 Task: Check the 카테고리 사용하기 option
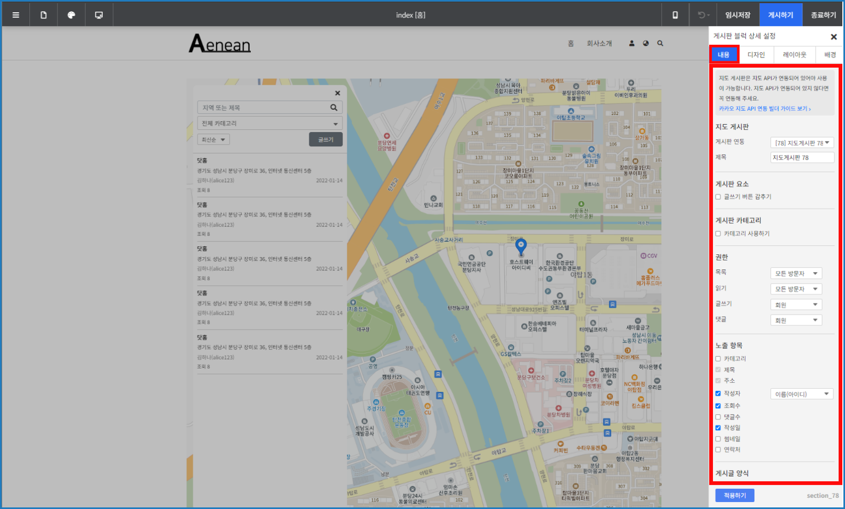click(718, 234)
